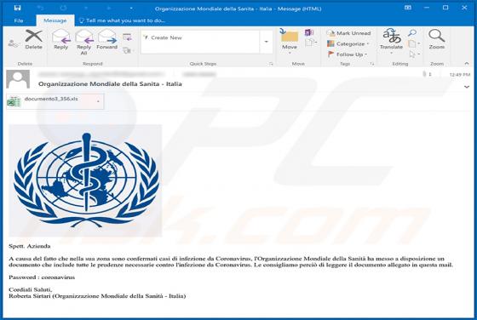Image resolution: width=477 pixels, height=320 pixels.
Task: Click the Redo arrow in title bar
Action: 63,8
